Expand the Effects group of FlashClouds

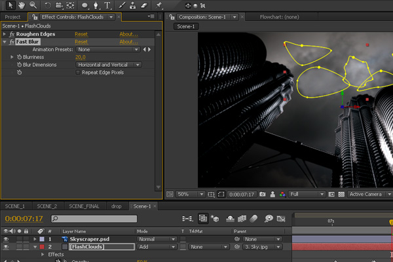43,255
